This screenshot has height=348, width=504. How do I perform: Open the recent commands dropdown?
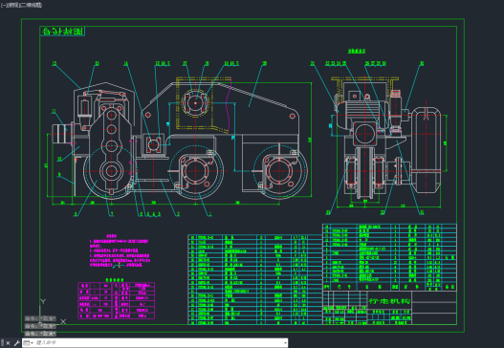pos(29,343)
